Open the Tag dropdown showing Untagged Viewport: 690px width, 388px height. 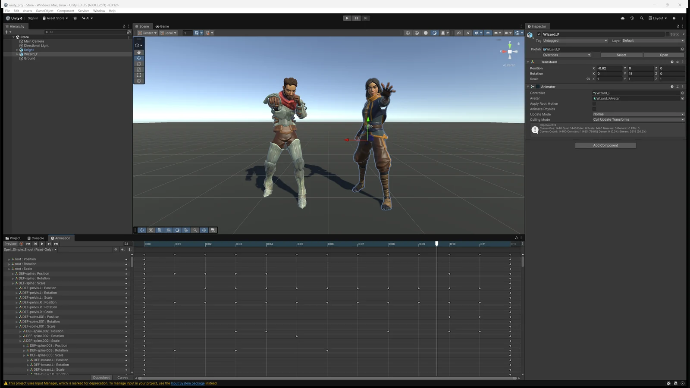click(x=575, y=41)
